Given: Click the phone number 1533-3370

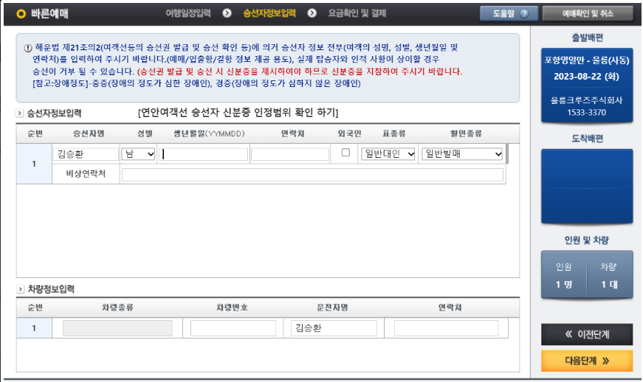Looking at the screenshot, I should [586, 113].
